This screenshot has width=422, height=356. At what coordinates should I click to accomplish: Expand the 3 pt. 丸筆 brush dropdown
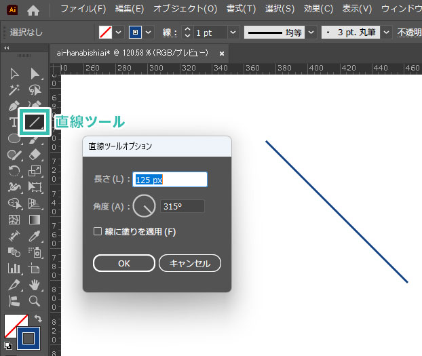tap(386, 33)
